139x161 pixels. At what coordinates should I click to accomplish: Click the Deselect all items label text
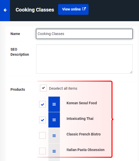tap(63, 88)
